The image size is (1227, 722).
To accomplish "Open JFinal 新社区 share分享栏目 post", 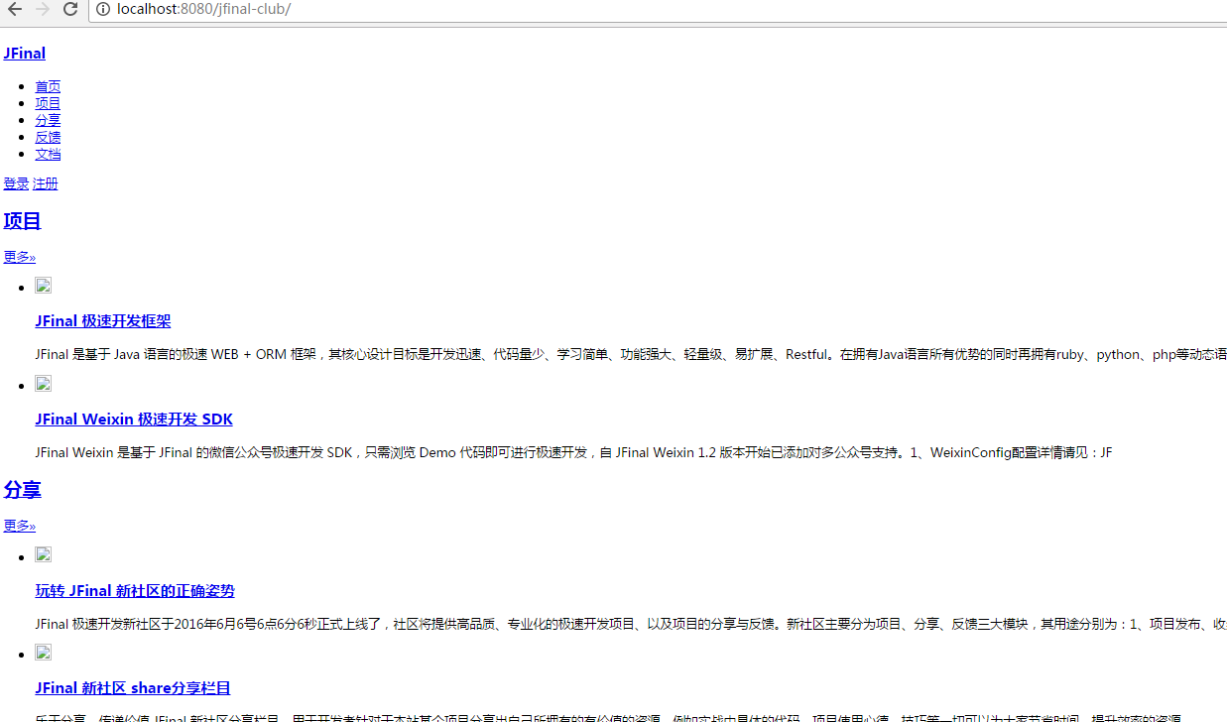I will point(133,688).
